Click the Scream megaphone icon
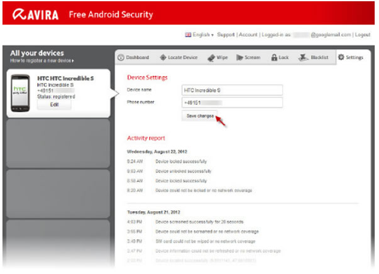 click(x=239, y=58)
